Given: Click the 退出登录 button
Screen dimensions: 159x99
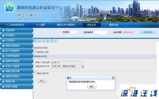Looking at the screenshot, I should [148, 32].
